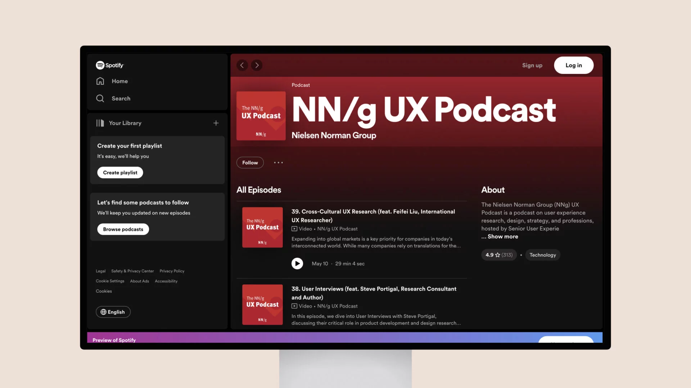Select the English language dropdown
691x388 pixels.
click(113, 311)
